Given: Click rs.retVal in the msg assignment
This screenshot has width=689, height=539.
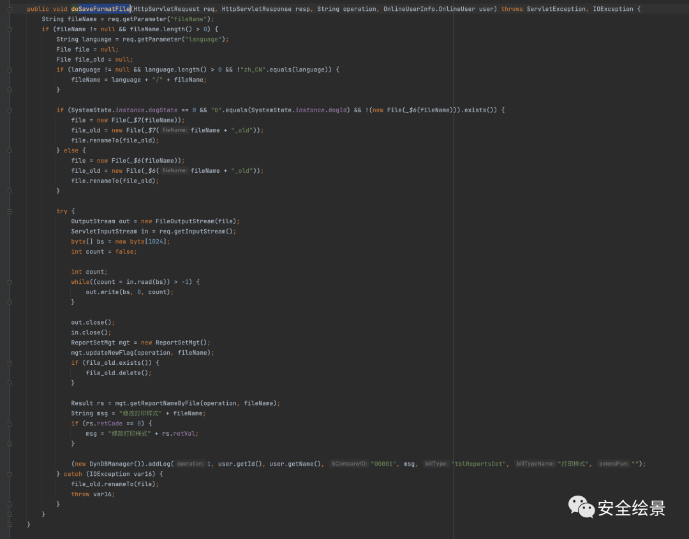Looking at the screenshot, I should (179, 434).
